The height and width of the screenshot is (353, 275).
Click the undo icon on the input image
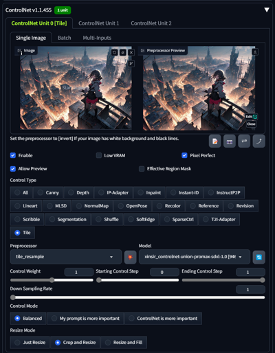[114, 52]
